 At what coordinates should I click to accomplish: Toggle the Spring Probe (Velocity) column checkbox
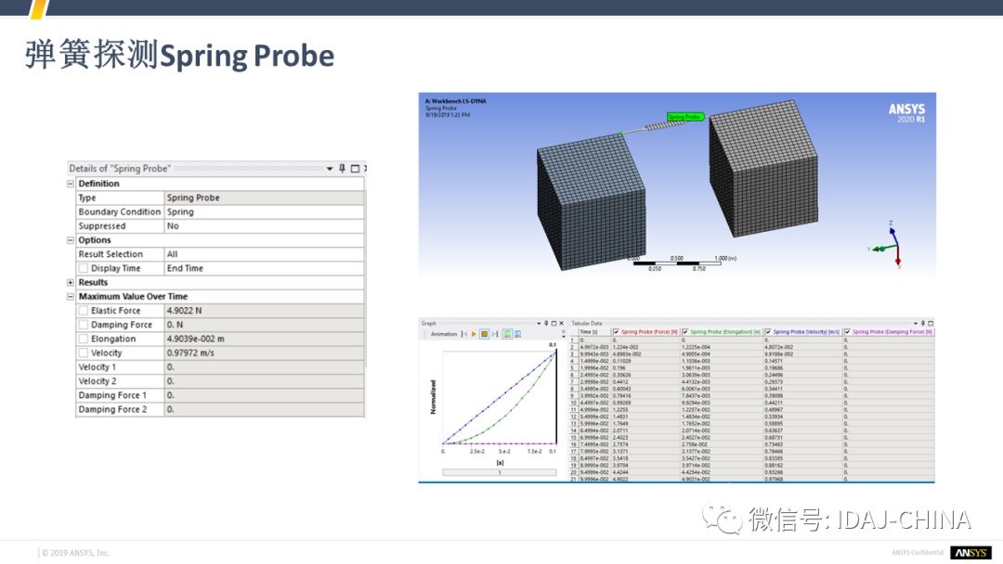(768, 332)
